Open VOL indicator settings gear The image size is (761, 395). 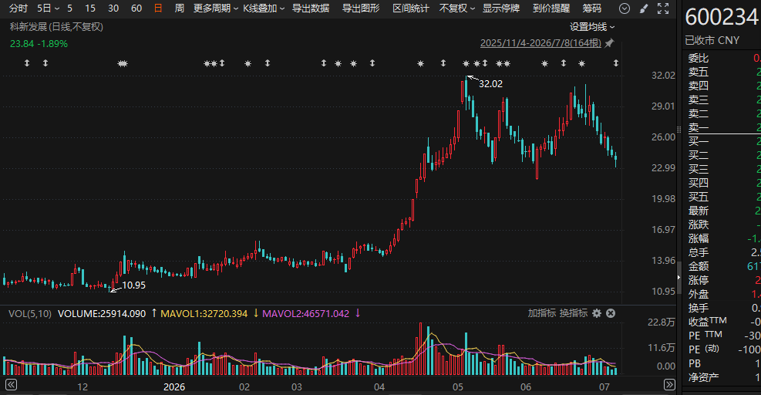pos(597,313)
